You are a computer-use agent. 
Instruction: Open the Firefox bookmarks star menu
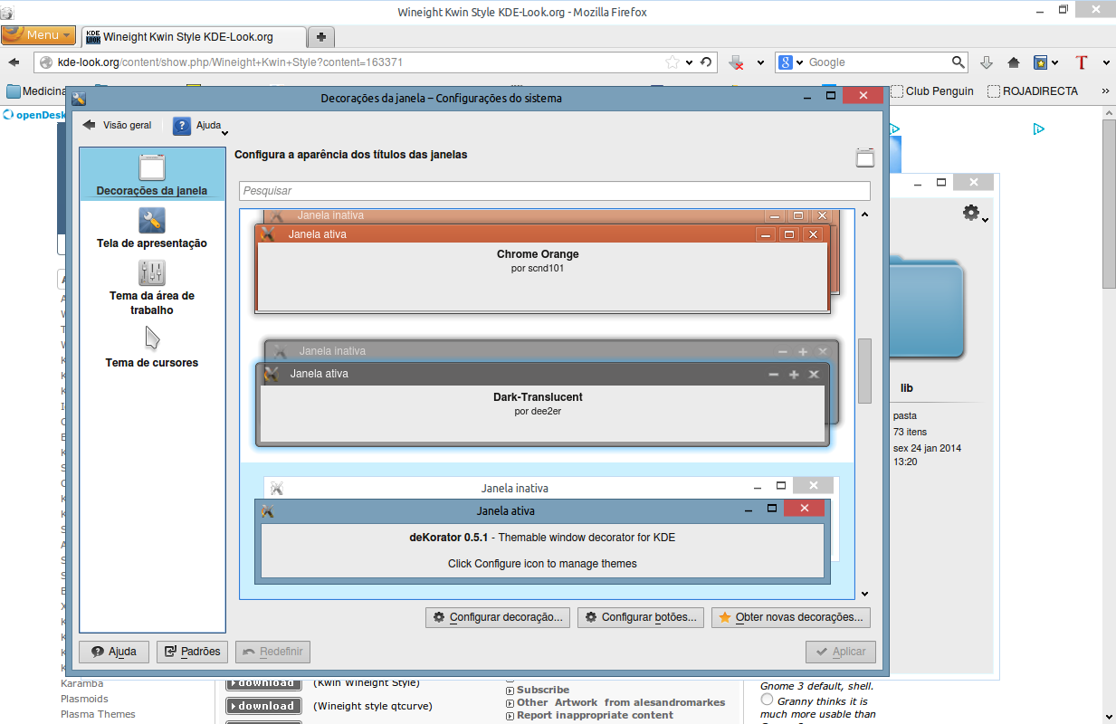click(1045, 62)
